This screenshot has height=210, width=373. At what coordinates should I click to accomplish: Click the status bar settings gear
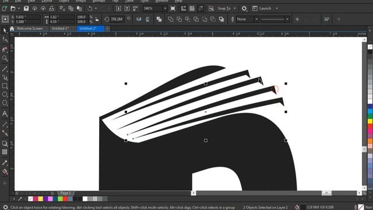tap(5, 208)
